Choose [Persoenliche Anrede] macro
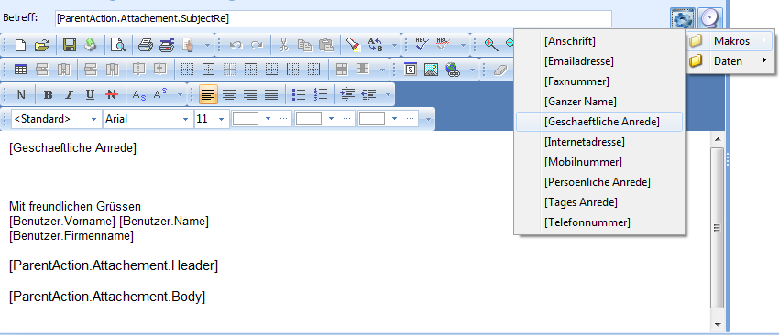 599,182
